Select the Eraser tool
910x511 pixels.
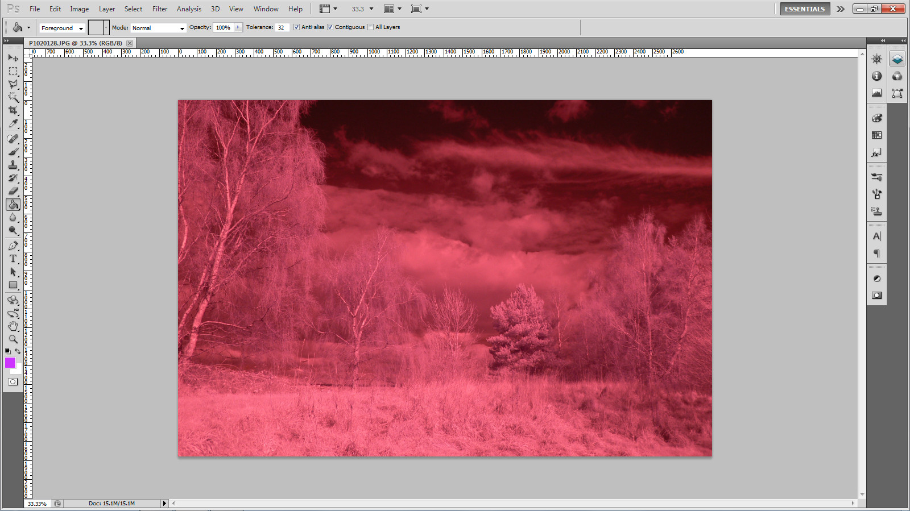(x=13, y=191)
